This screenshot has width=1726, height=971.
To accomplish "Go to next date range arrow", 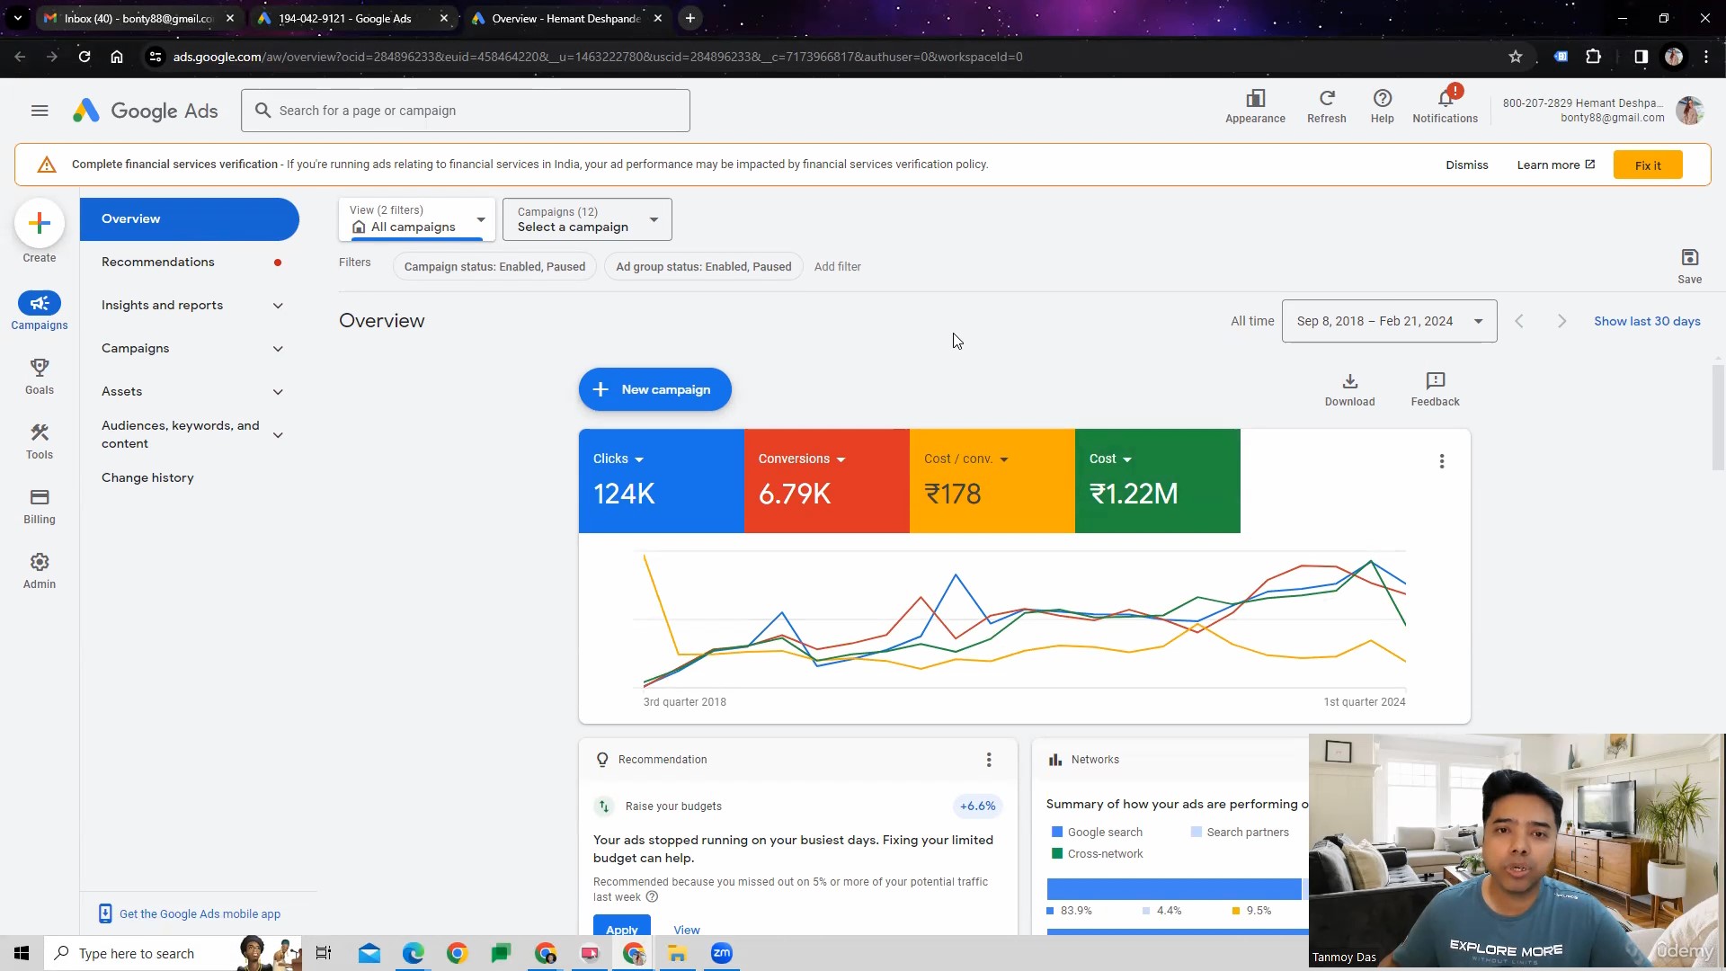I will 1562,321.
